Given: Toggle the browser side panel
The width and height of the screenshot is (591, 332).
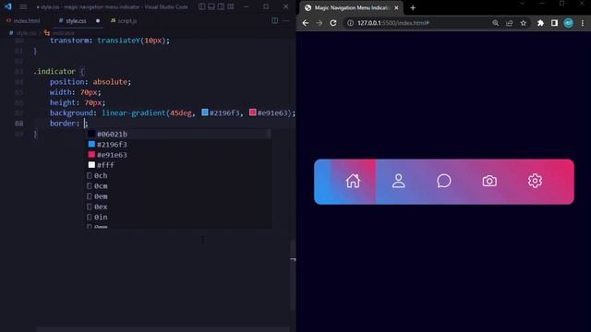Looking at the screenshot, I should pyautogui.click(x=554, y=23).
